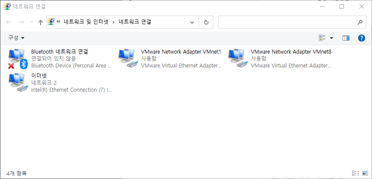The image size is (372, 179).
Task: Click the 네트워크 2 status text
Action: pyautogui.click(x=44, y=83)
